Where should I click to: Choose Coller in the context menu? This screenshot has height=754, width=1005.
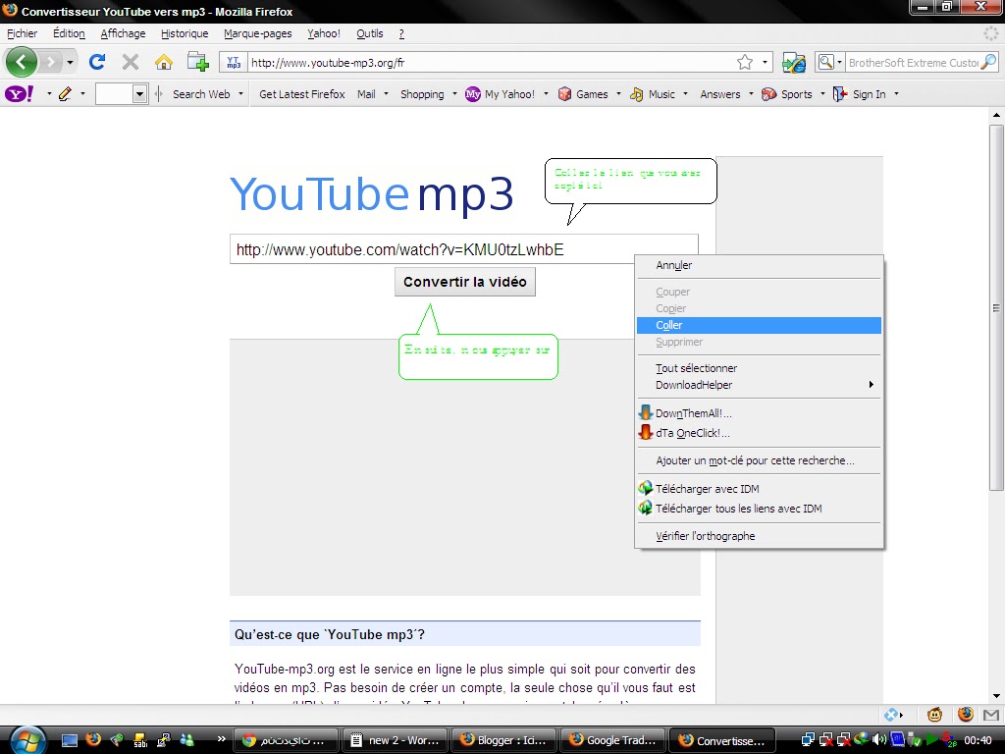pos(759,325)
